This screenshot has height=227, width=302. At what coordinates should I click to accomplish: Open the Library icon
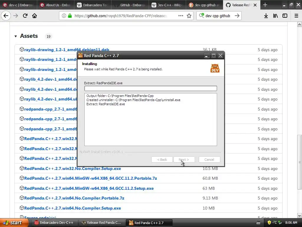point(275,16)
